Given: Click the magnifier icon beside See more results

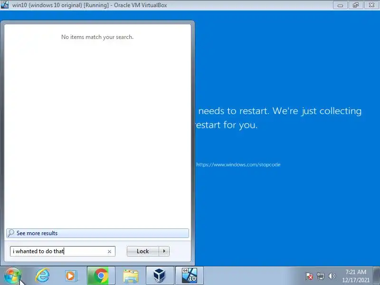Looking at the screenshot, I should pos(11,233).
